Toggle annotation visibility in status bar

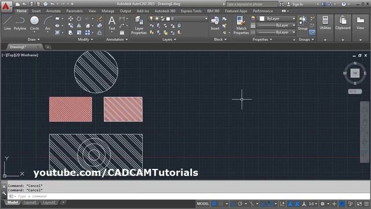pos(290,204)
